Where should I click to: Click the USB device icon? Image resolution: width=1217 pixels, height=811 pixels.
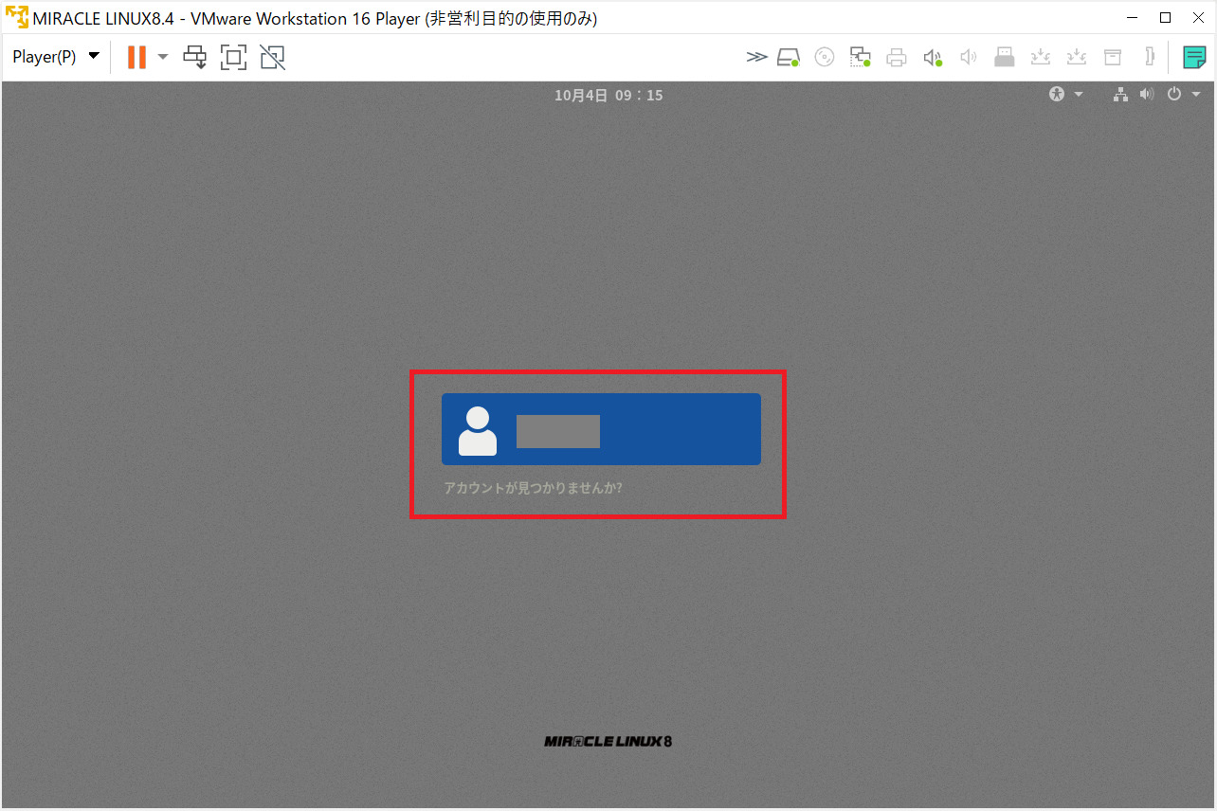(x=1005, y=57)
